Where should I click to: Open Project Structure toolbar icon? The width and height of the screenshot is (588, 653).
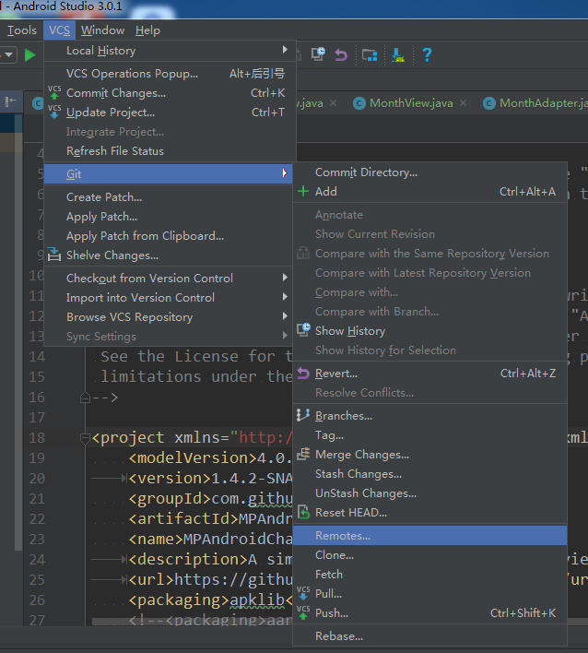[369, 54]
